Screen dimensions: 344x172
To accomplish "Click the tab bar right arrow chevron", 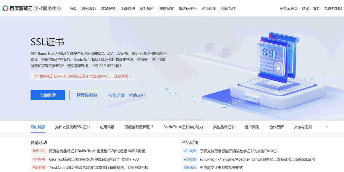I will [x=326, y=127].
